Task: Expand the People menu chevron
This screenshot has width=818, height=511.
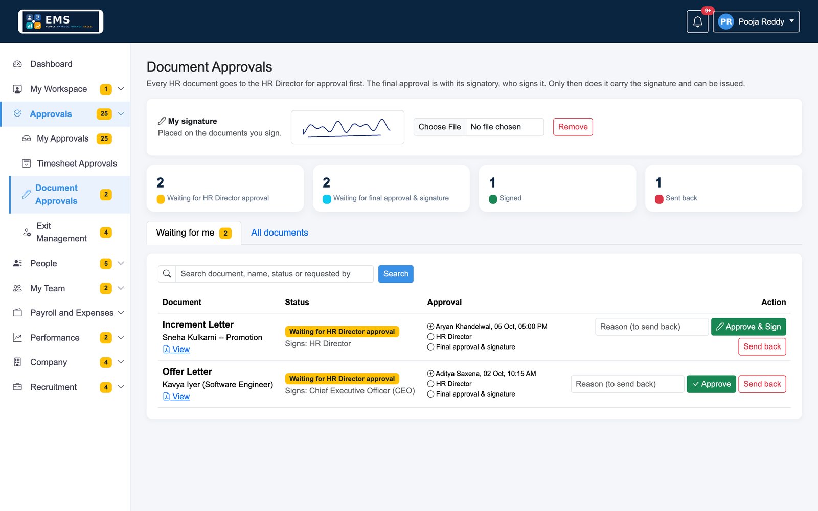Action: 121,263
